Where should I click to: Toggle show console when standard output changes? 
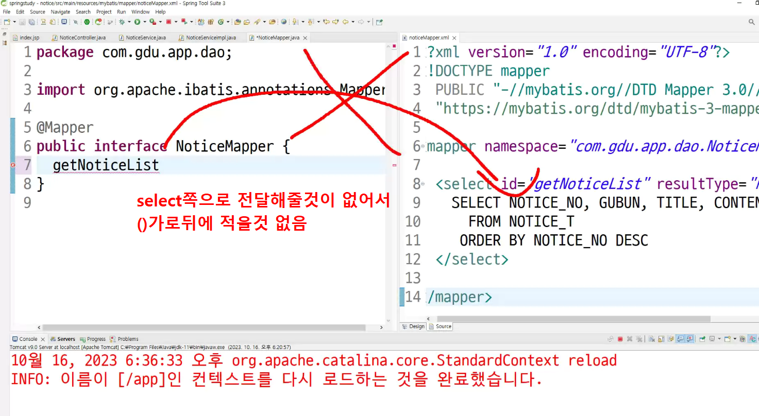[681, 339]
